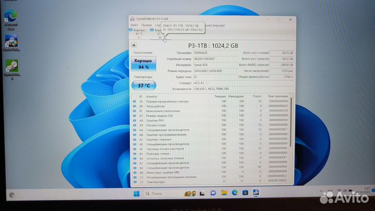Select the Ошибки программирования attribute row
The image size is (375, 211).
[x=210, y=135]
